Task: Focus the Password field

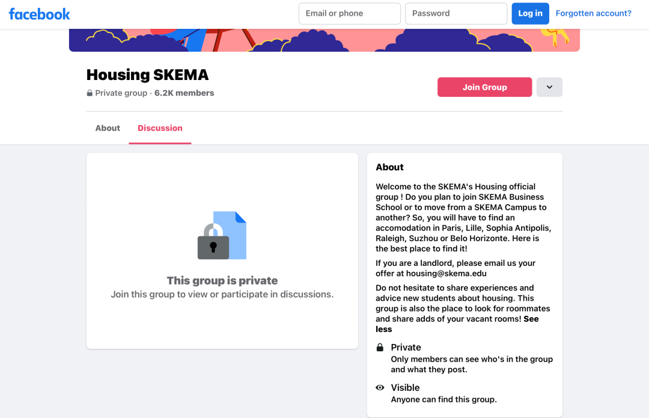Action: pyautogui.click(x=456, y=13)
